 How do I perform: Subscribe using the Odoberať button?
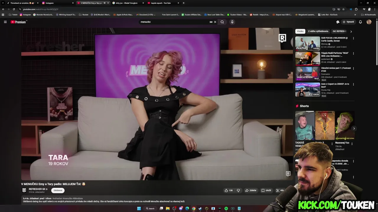pos(58,191)
